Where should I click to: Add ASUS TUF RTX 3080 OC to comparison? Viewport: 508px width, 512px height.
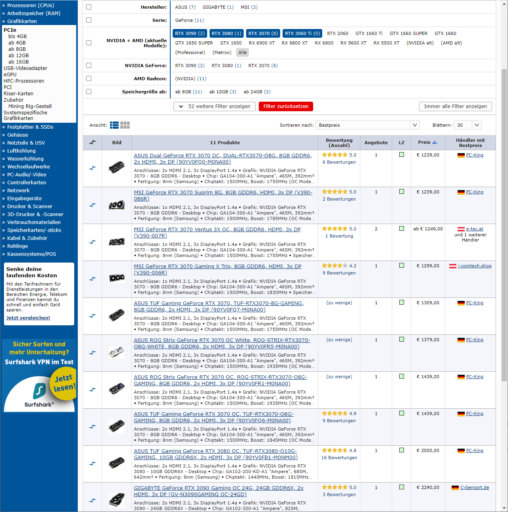pos(92,464)
